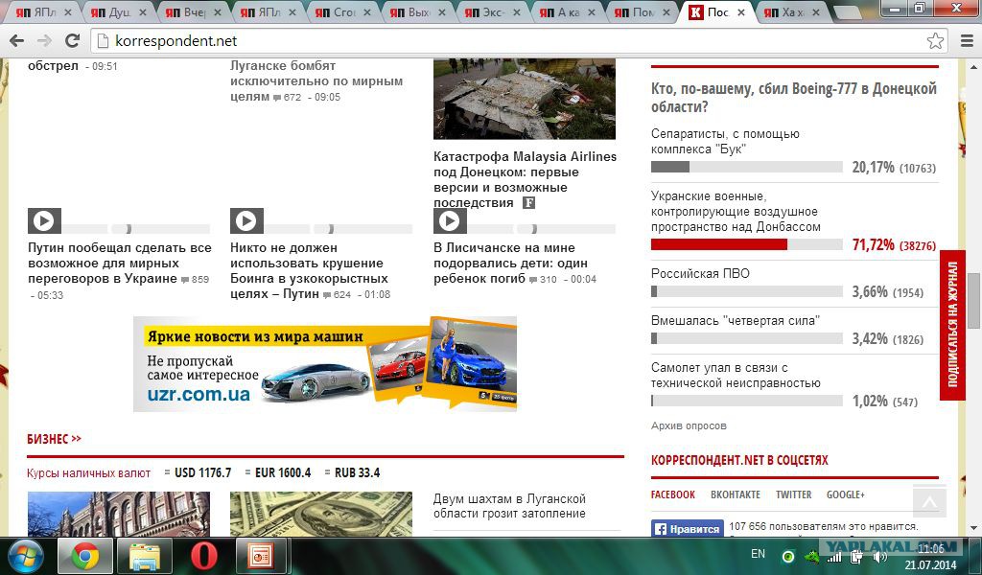
Task: Open Луганске бомбят исключительно по мирным целям
Action: [316, 81]
